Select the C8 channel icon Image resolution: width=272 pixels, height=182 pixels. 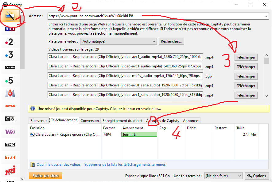click(x=10, y=119)
